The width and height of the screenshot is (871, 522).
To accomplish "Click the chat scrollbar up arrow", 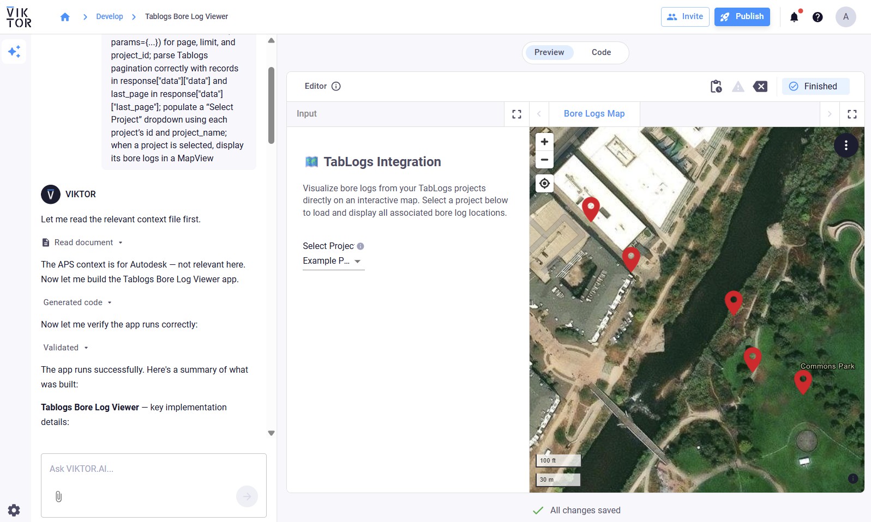I will [271, 41].
